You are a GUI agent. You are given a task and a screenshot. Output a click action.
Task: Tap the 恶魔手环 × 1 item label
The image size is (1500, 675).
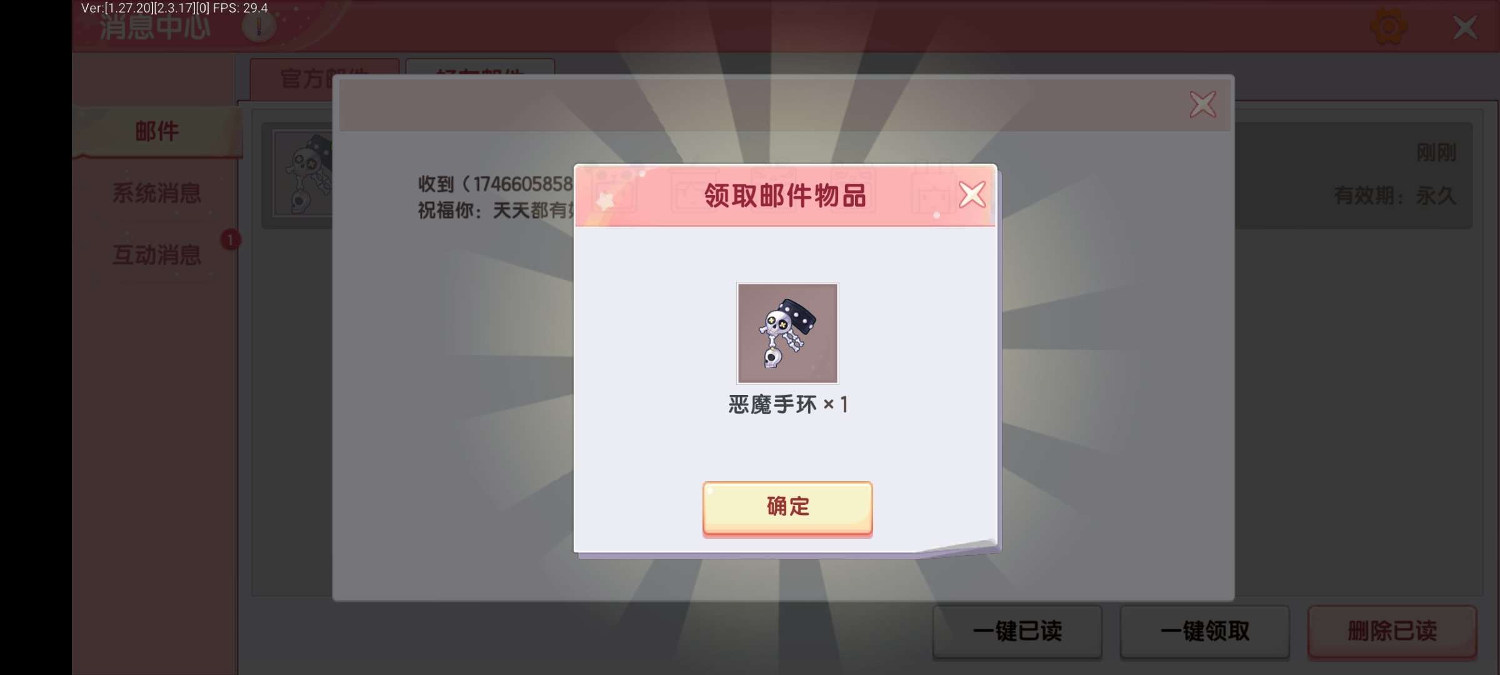coord(787,404)
